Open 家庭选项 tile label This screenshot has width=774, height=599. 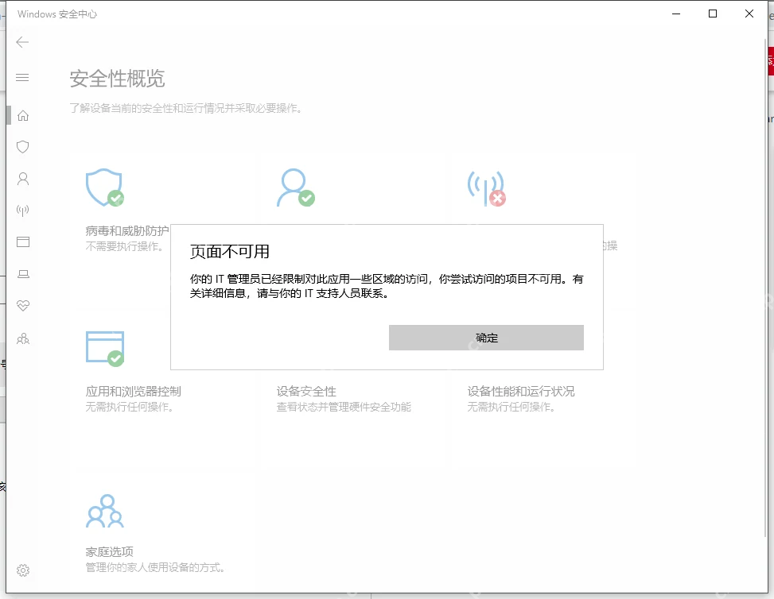pyautogui.click(x=109, y=551)
